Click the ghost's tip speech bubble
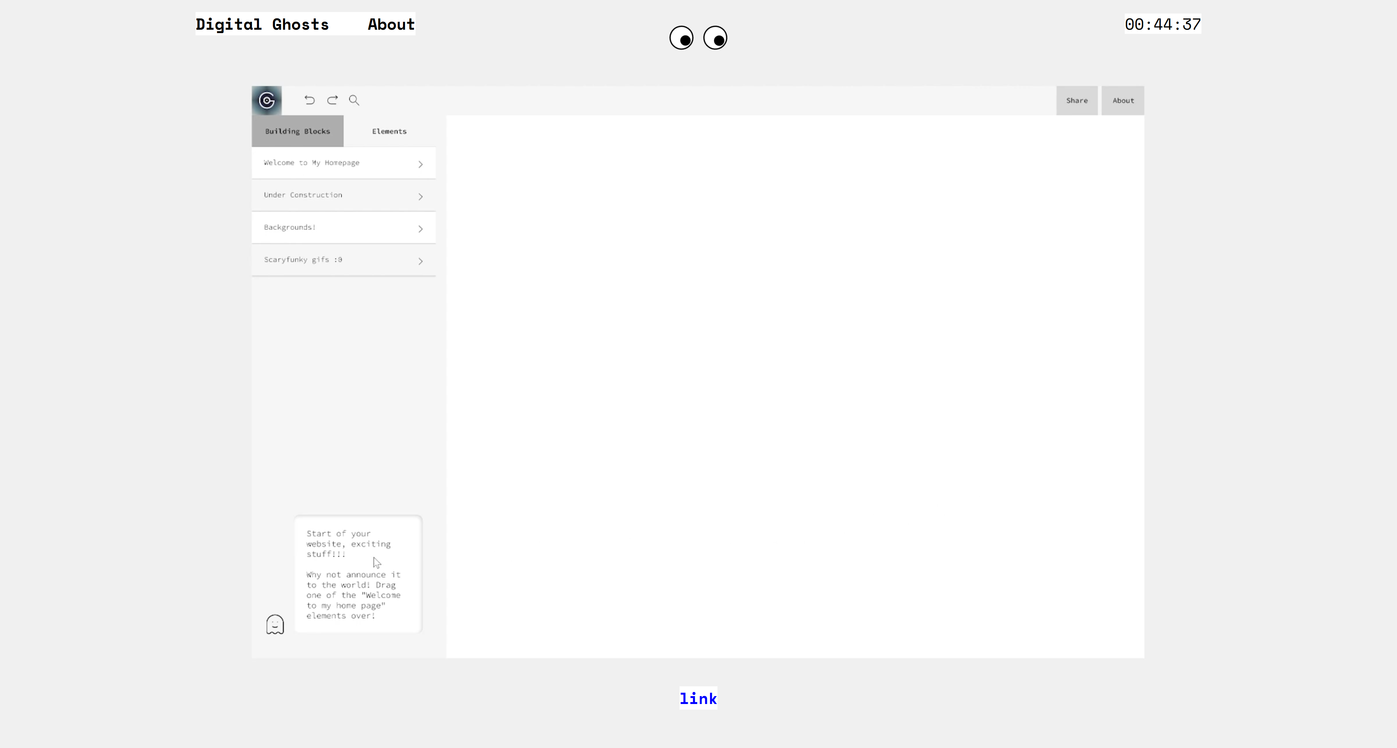The height and width of the screenshot is (748, 1397). pos(358,574)
